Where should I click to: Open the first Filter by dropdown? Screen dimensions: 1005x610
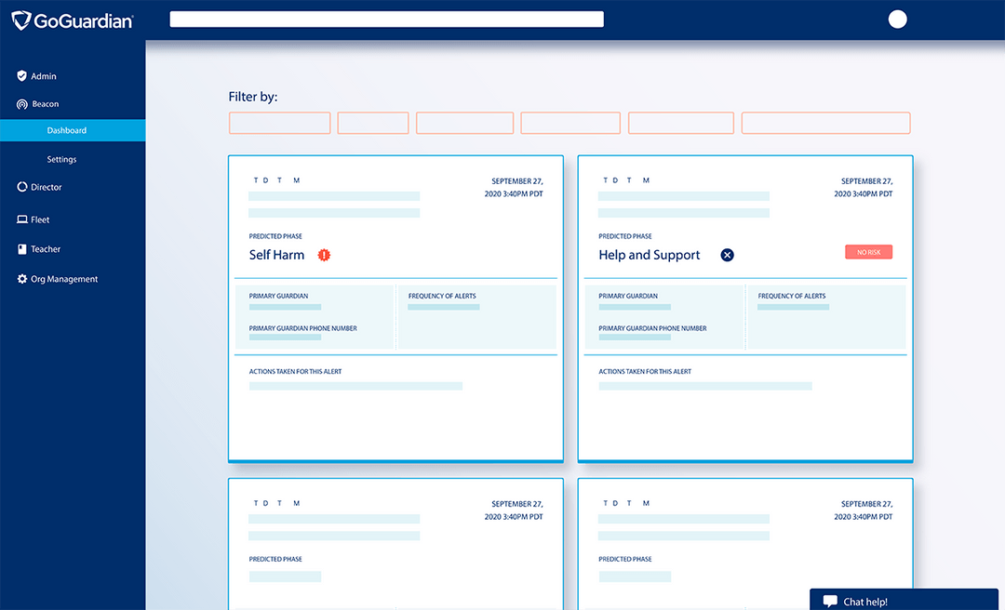coord(279,122)
